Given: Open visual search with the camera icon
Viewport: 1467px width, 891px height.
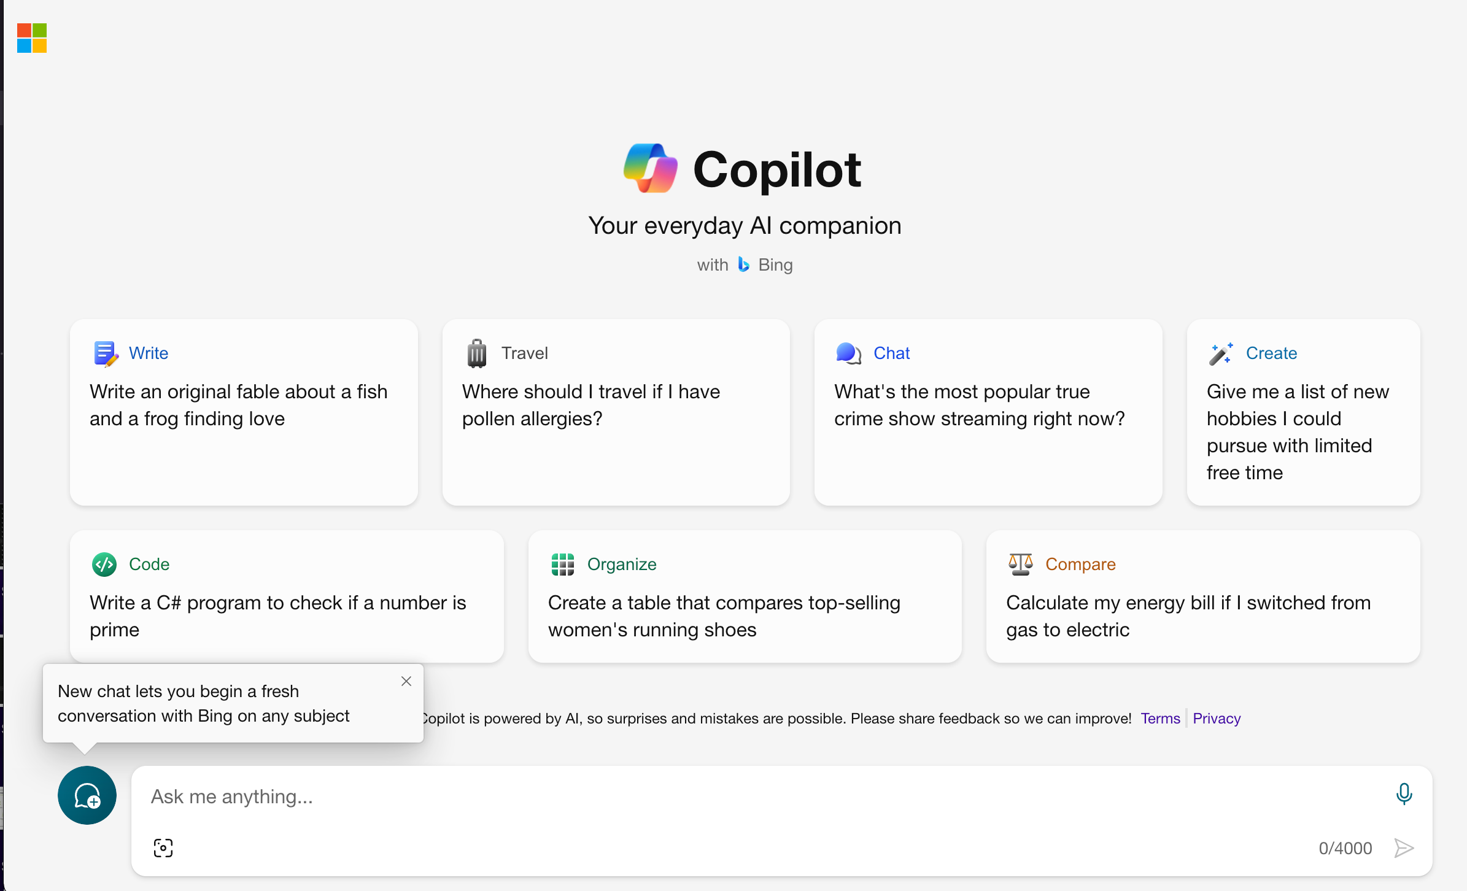Looking at the screenshot, I should (x=163, y=847).
